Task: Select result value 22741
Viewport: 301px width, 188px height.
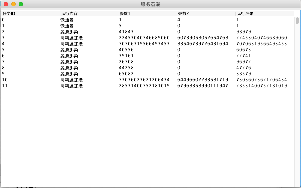Action: point(243,56)
